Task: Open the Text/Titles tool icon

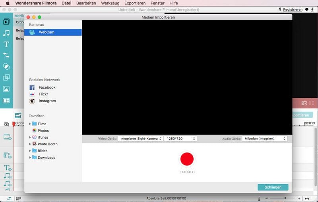Action: [6, 44]
